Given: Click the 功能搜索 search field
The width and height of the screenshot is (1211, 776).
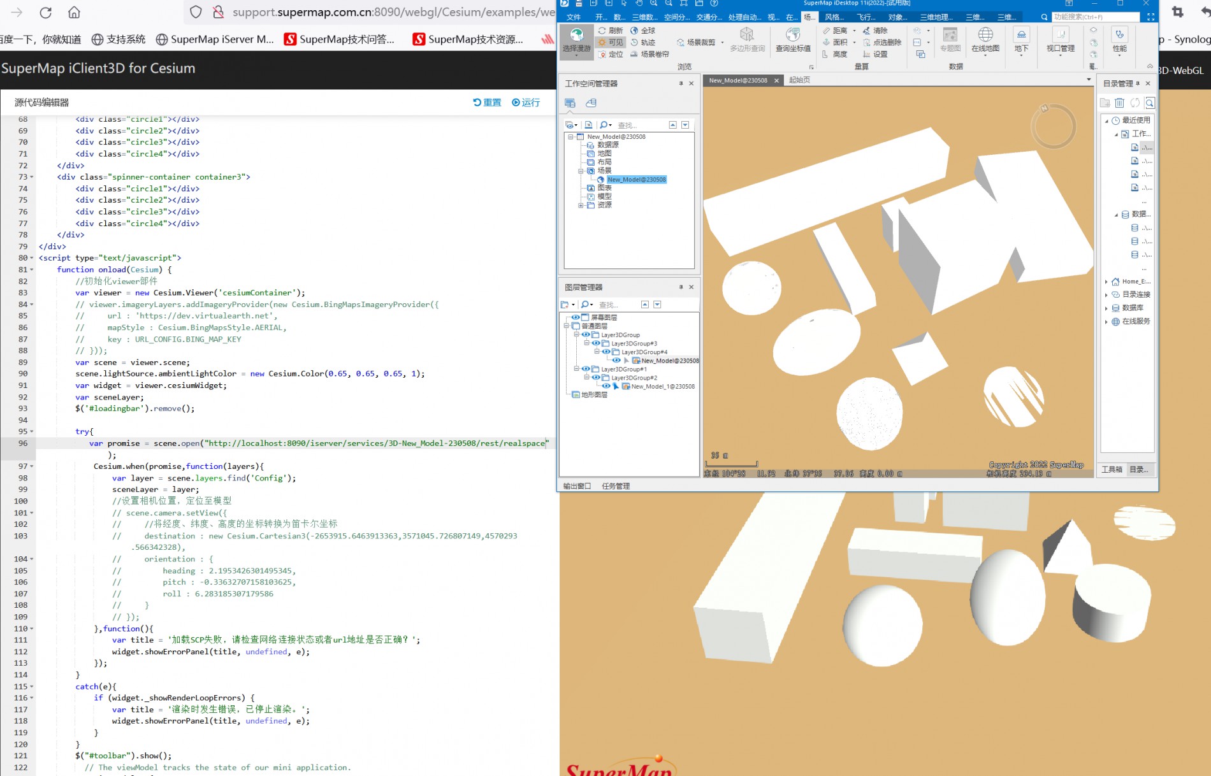Looking at the screenshot, I should point(1095,17).
